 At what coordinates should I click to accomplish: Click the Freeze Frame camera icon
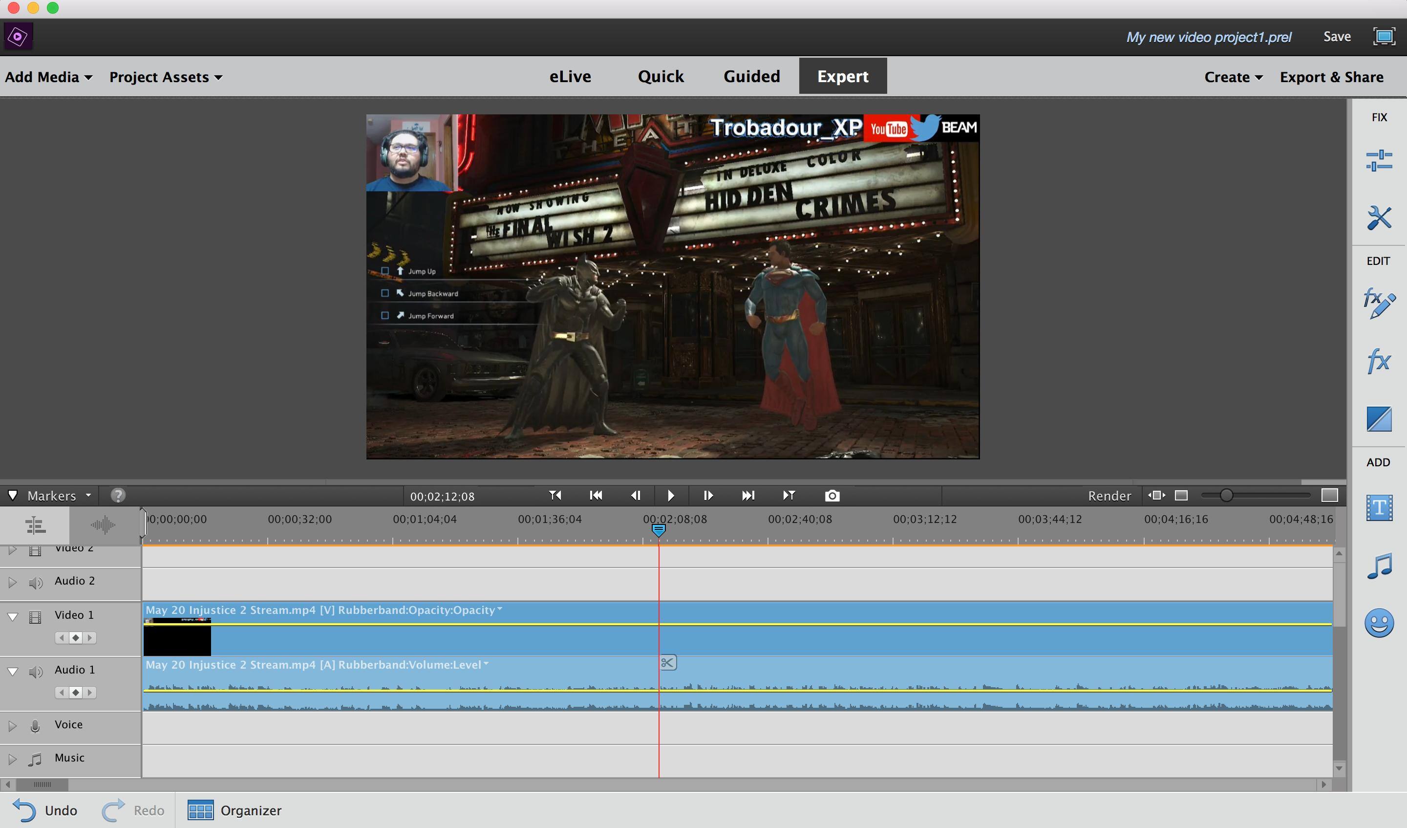coord(832,496)
